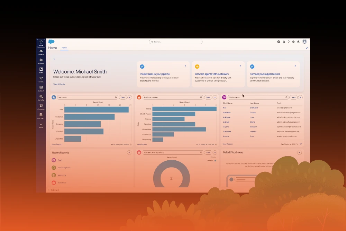346x231 pixels.
Task: Open cases by priority card dropdown
Action: (215, 153)
